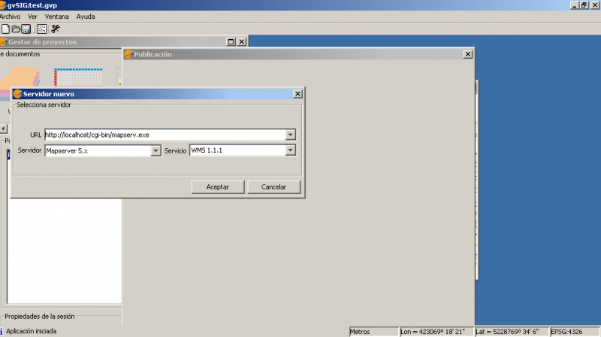
Task: Click the gvSIG icon in Publicación title
Action: click(x=128, y=54)
